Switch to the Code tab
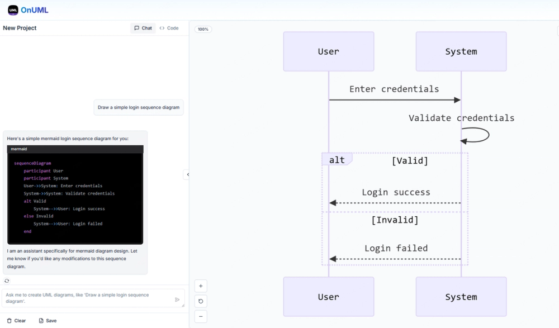 [170, 27]
